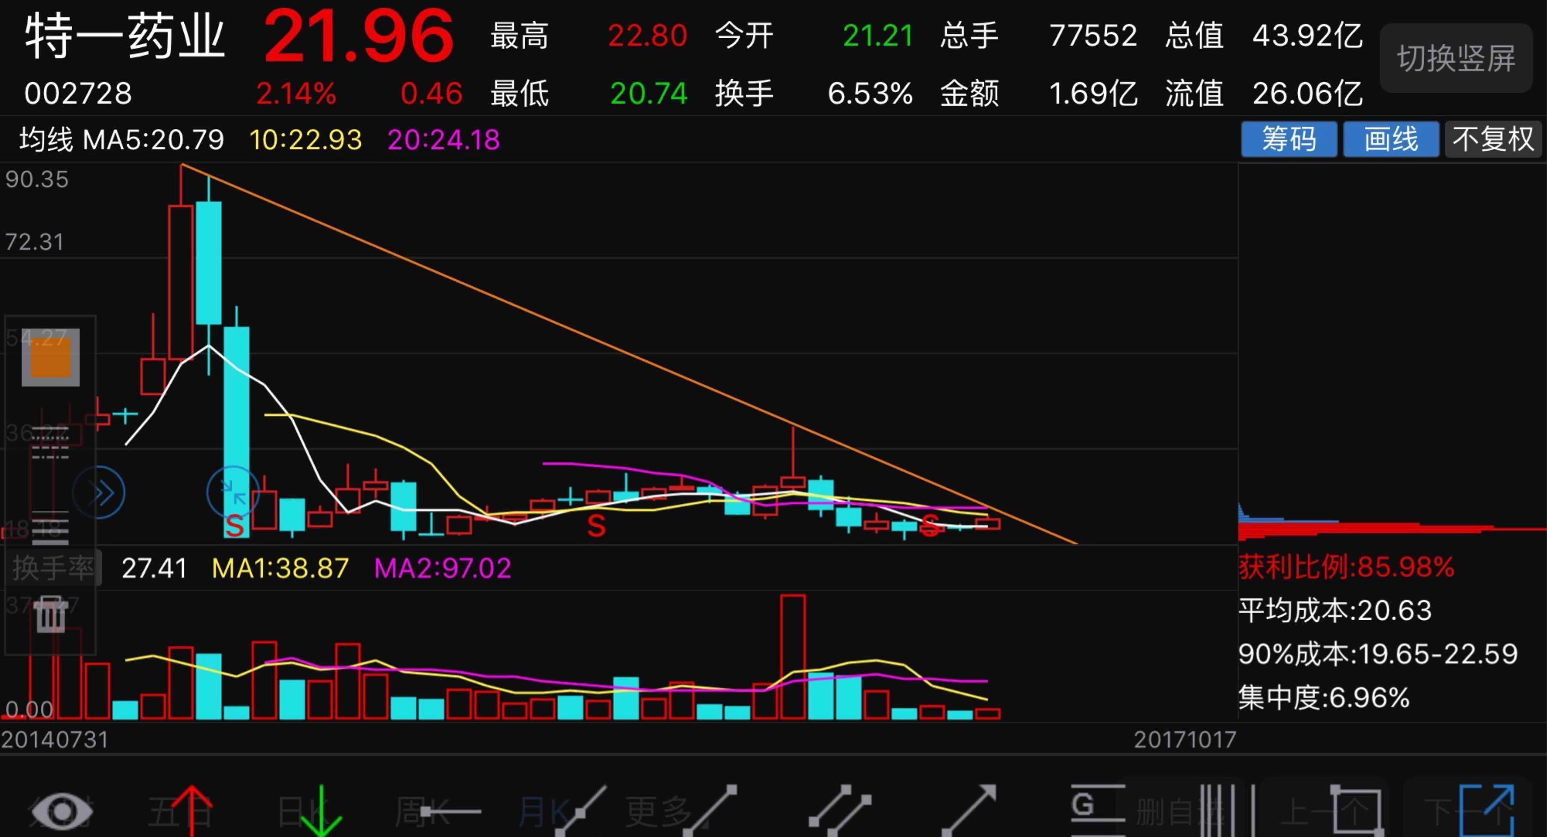Open the orange line color swatch
The image size is (1547, 837).
click(x=50, y=357)
